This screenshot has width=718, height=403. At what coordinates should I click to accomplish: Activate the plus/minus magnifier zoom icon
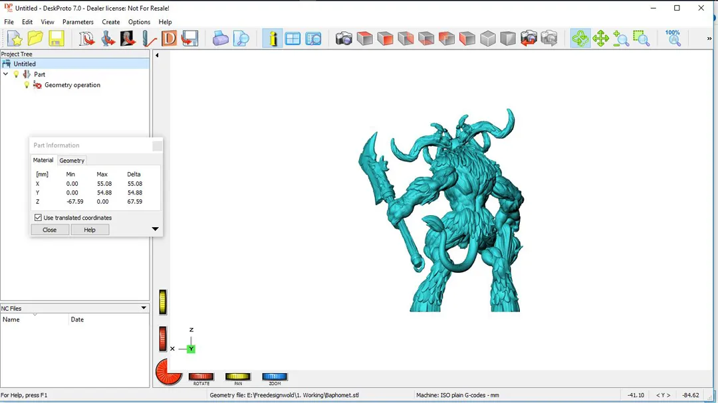621,39
